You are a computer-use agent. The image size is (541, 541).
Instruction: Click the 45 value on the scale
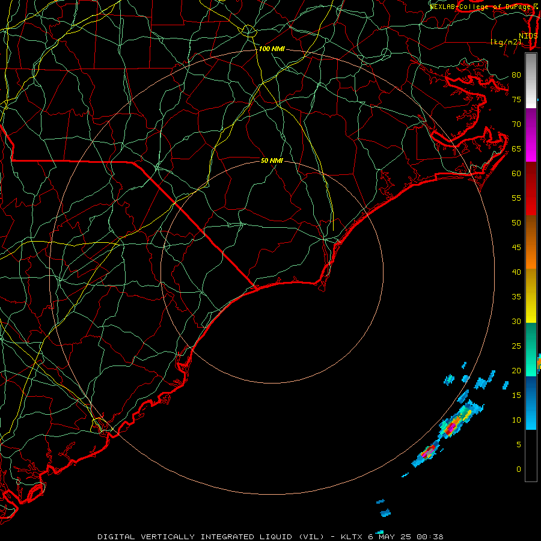click(516, 248)
